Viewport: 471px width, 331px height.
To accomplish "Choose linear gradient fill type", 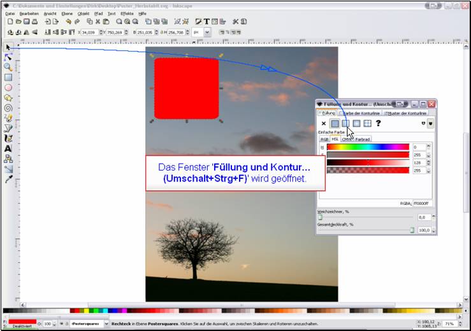I will tap(345, 123).
